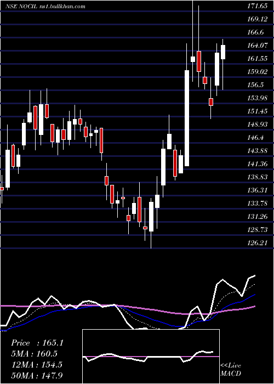Click the Price : 165.1 readout
Image resolution: width=274 pixels, height=384 pixels.
37,343
